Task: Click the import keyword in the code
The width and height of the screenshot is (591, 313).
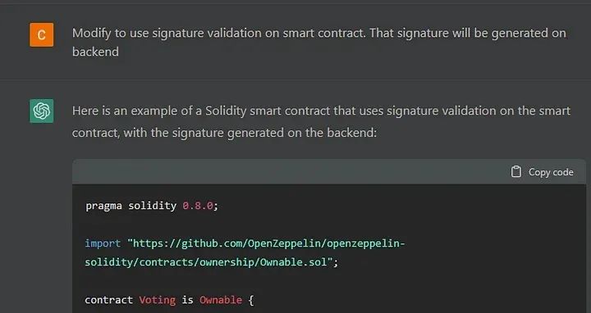Action: click(x=103, y=243)
